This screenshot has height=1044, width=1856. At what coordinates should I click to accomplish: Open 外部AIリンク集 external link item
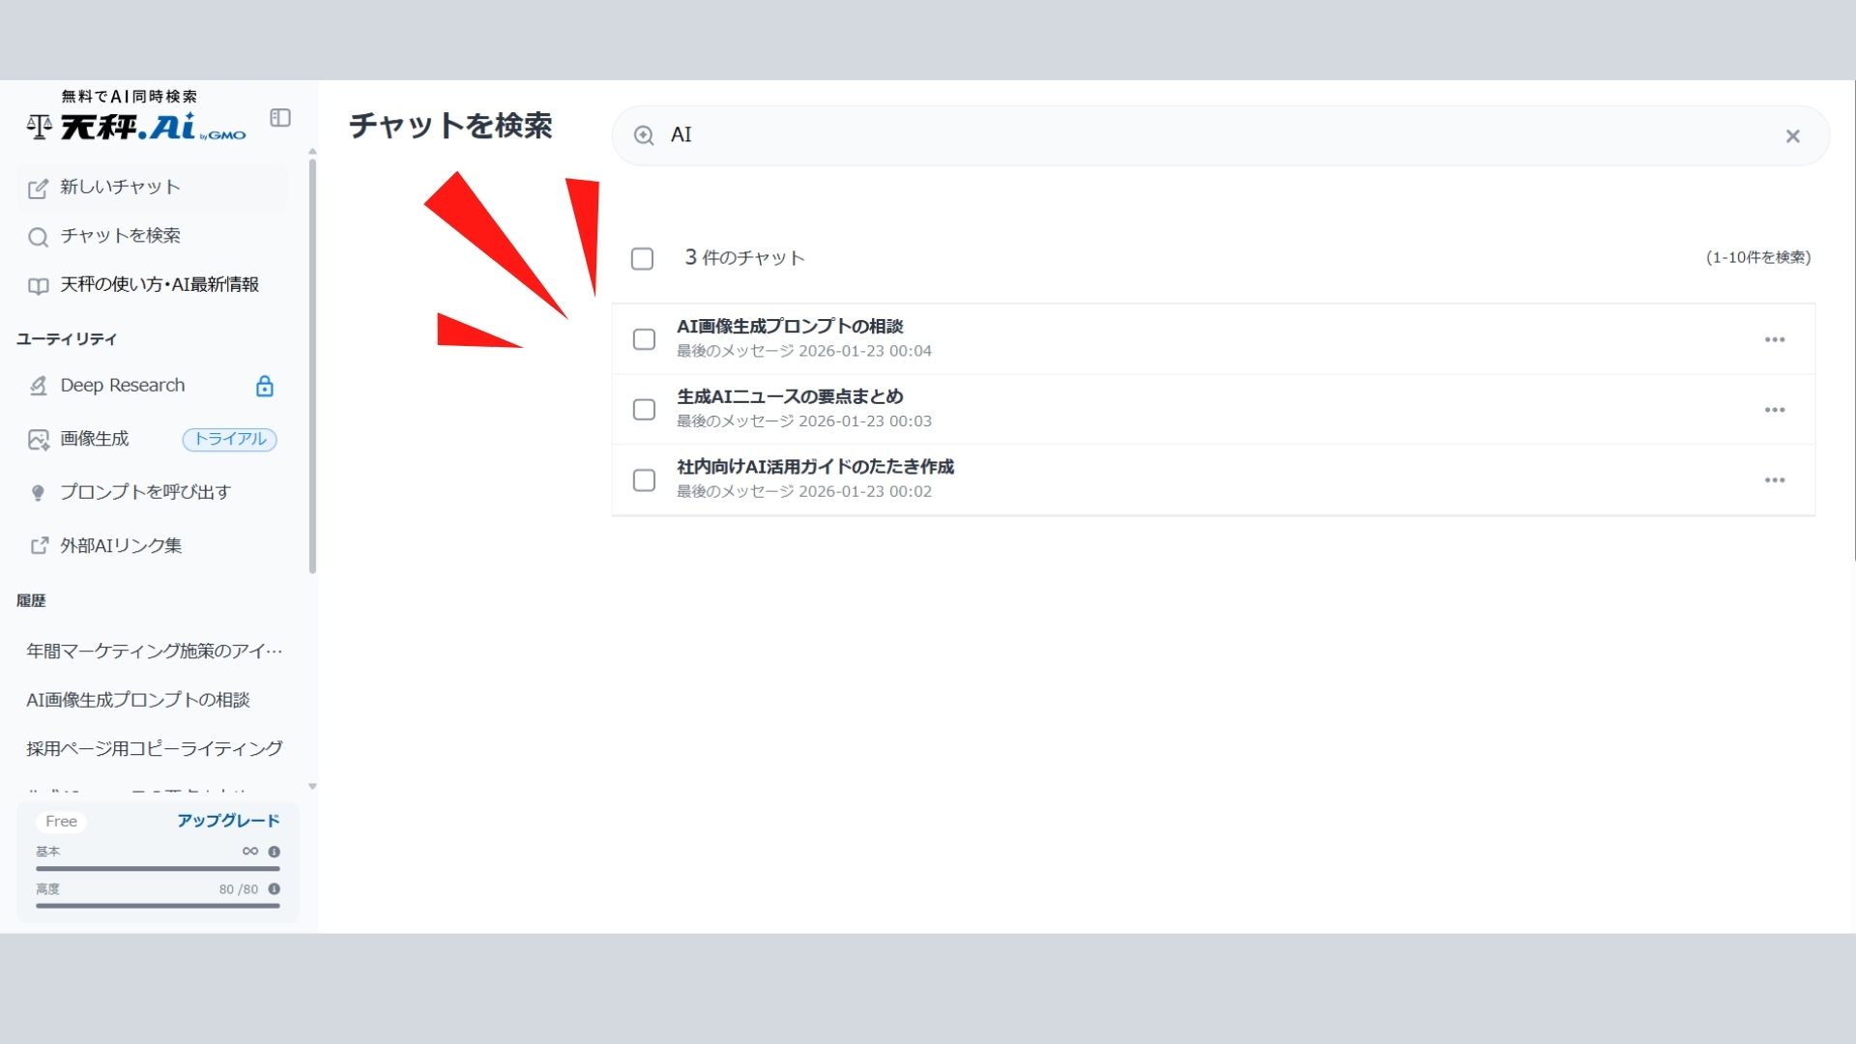[x=120, y=546]
